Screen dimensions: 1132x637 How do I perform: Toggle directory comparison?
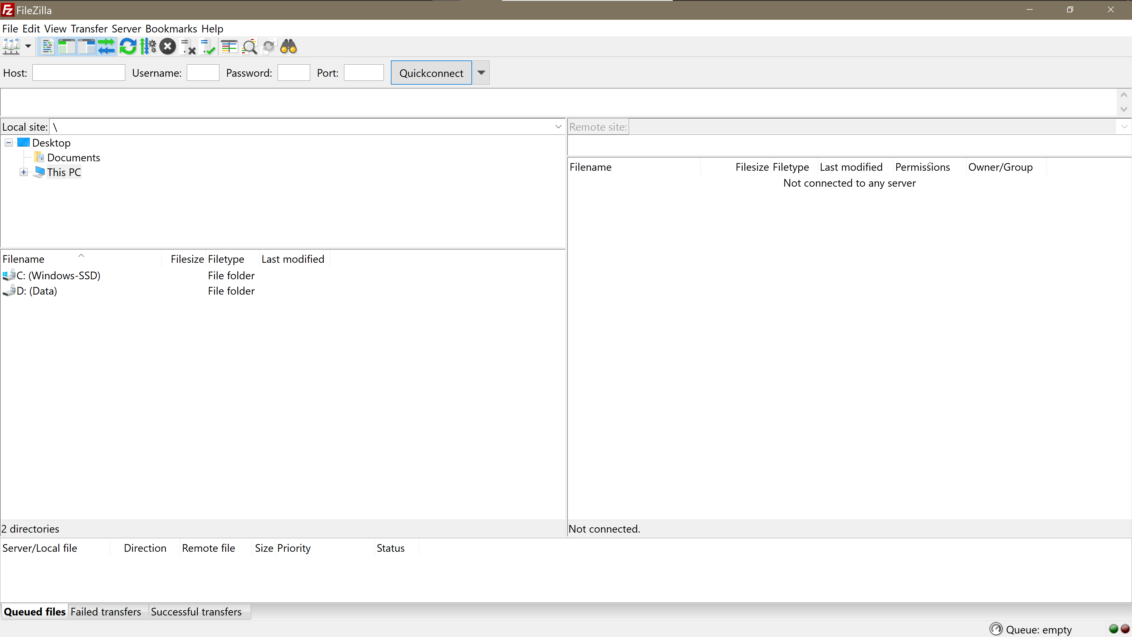249,46
